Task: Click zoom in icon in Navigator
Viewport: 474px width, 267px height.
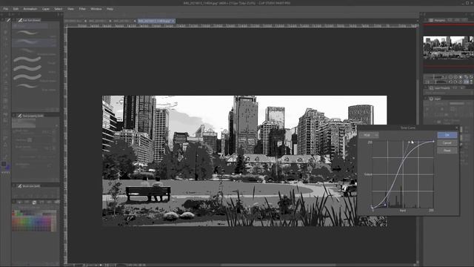Action: point(455,77)
